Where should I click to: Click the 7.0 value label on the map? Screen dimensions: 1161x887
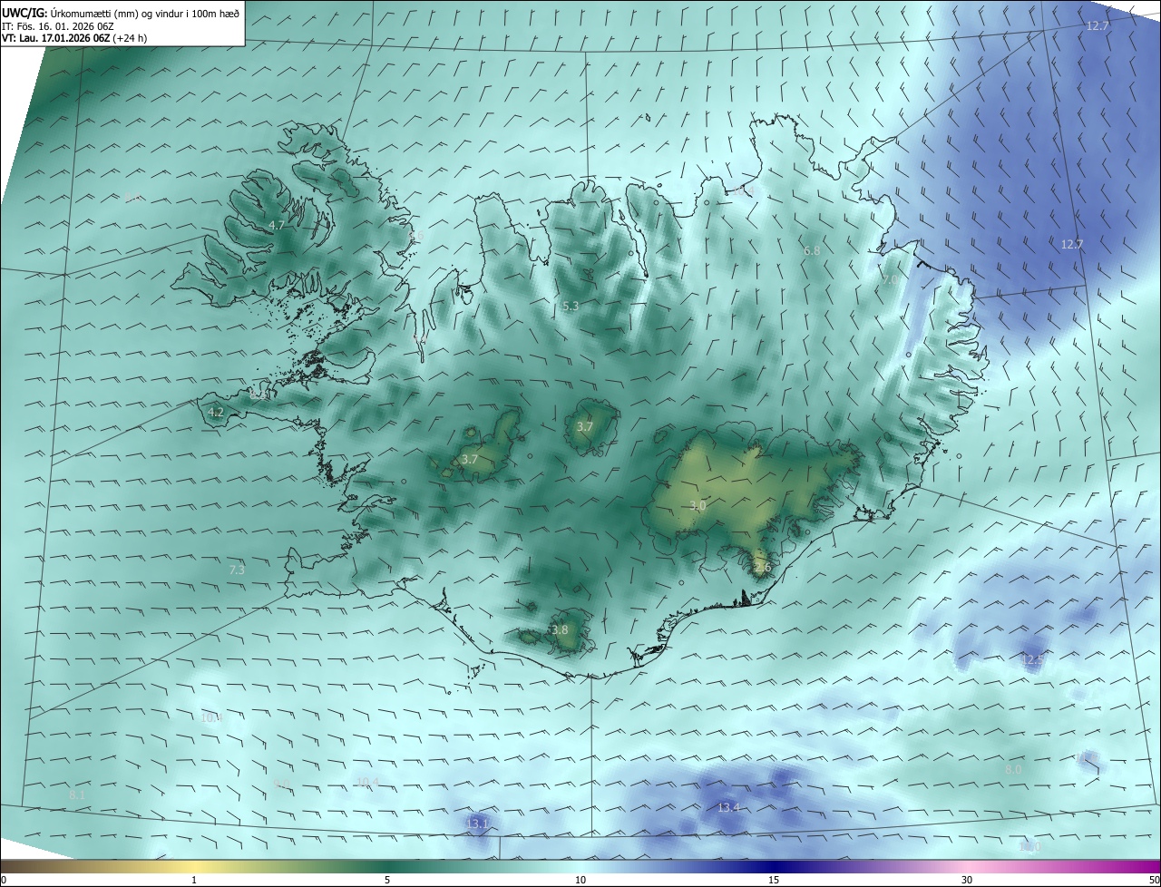click(x=891, y=280)
